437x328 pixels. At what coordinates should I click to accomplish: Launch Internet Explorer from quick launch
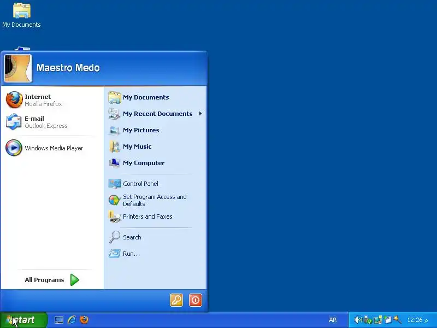72,320
